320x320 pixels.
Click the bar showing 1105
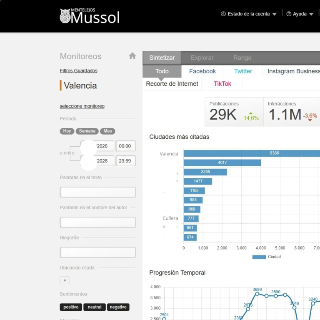194,190
